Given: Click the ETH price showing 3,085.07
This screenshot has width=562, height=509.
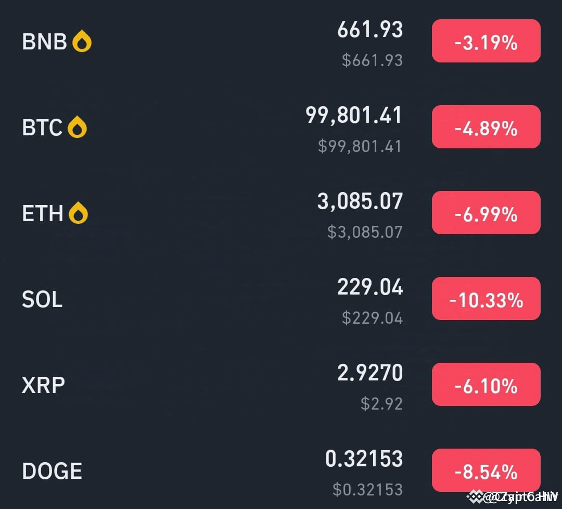Looking at the screenshot, I should pos(360,202).
